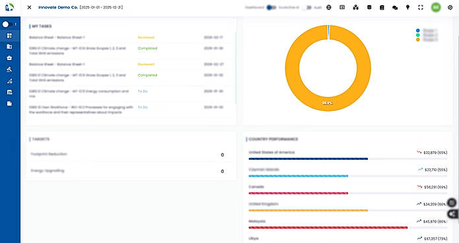This screenshot has height=243, width=459.
Task: Click the $32,879 (65%) value
Action: (435, 153)
